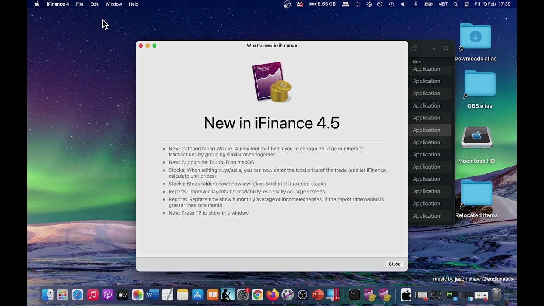
Task: Open the File menu
Action: click(x=80, y=4)
